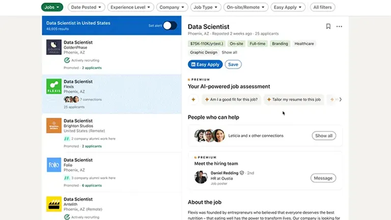Click '2 applicants' under GoldenPhase
391x220 pixels.
pyautogui.click(x=92, y=68)
